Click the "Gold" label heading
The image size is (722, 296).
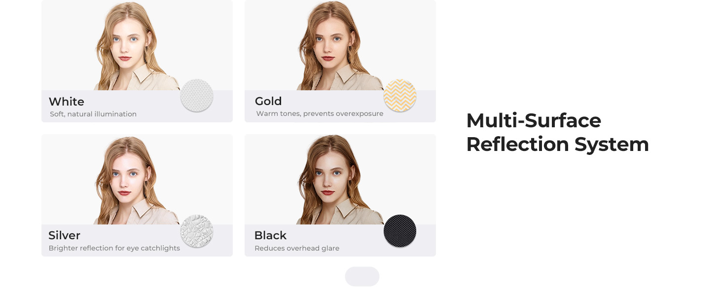[268, 102]
